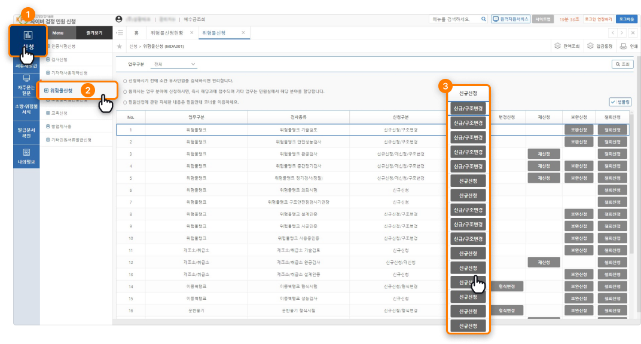Image resolution: width=641 pixels, height=344 pixels.
Task: Switch to the 즐겨찾기 menu tab
Action: click(x=94, y=33)
